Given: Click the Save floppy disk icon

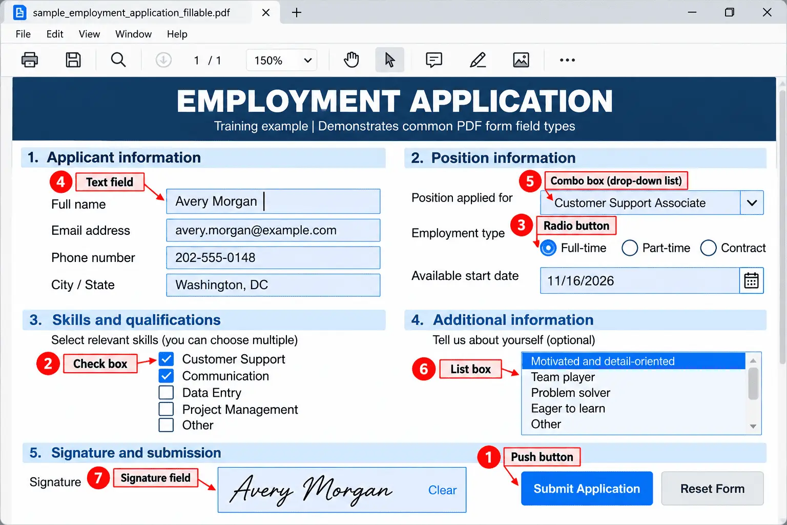Looking at the screenshot, I should click(73, 60).
